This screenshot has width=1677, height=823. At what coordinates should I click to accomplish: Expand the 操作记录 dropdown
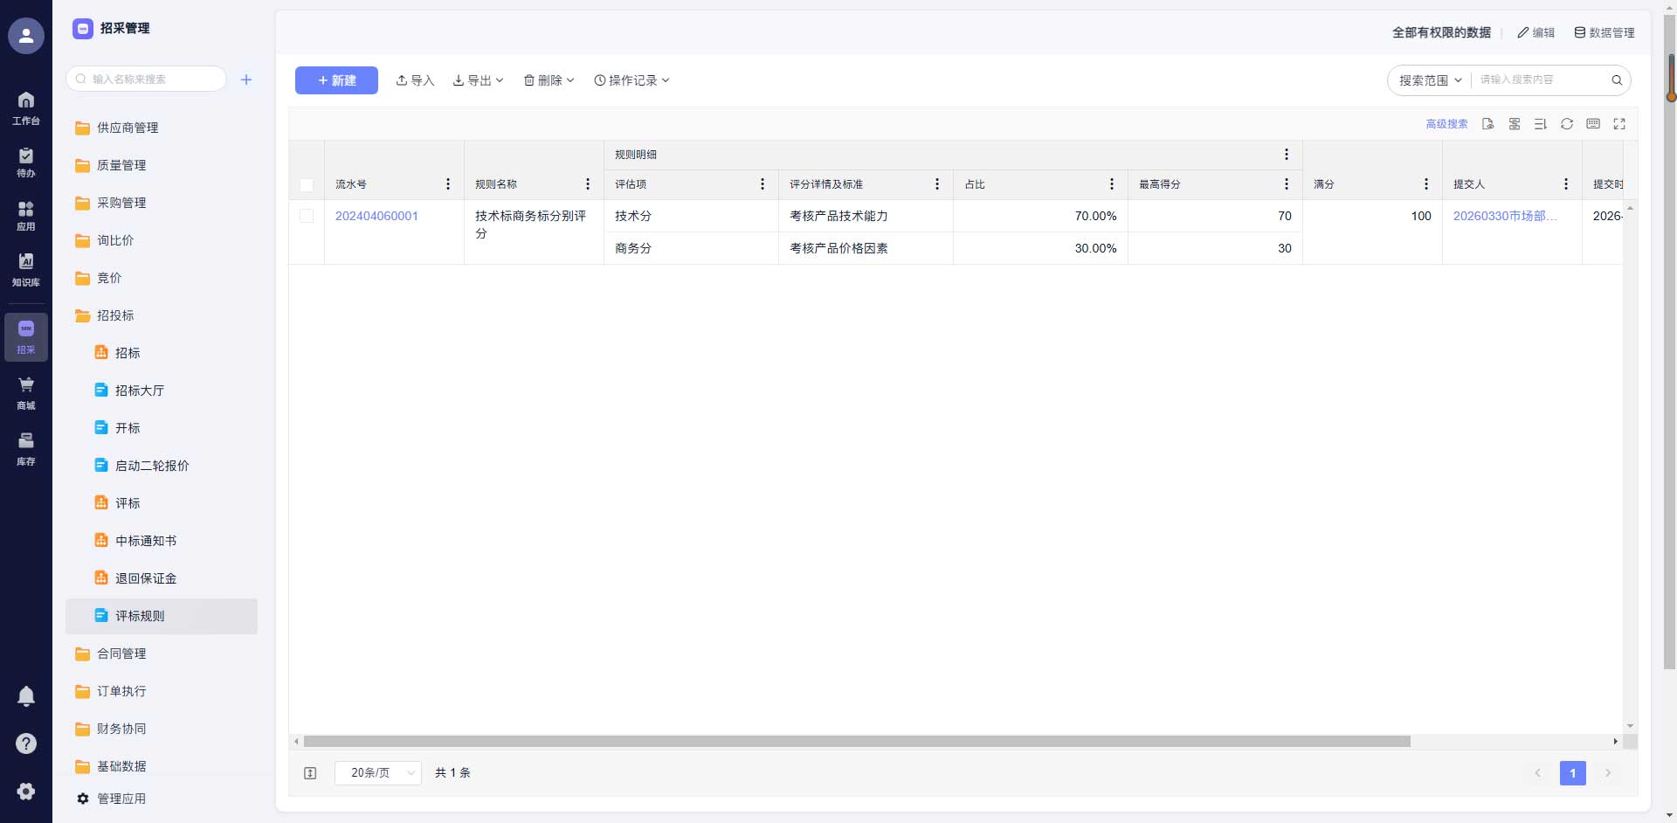631,80
